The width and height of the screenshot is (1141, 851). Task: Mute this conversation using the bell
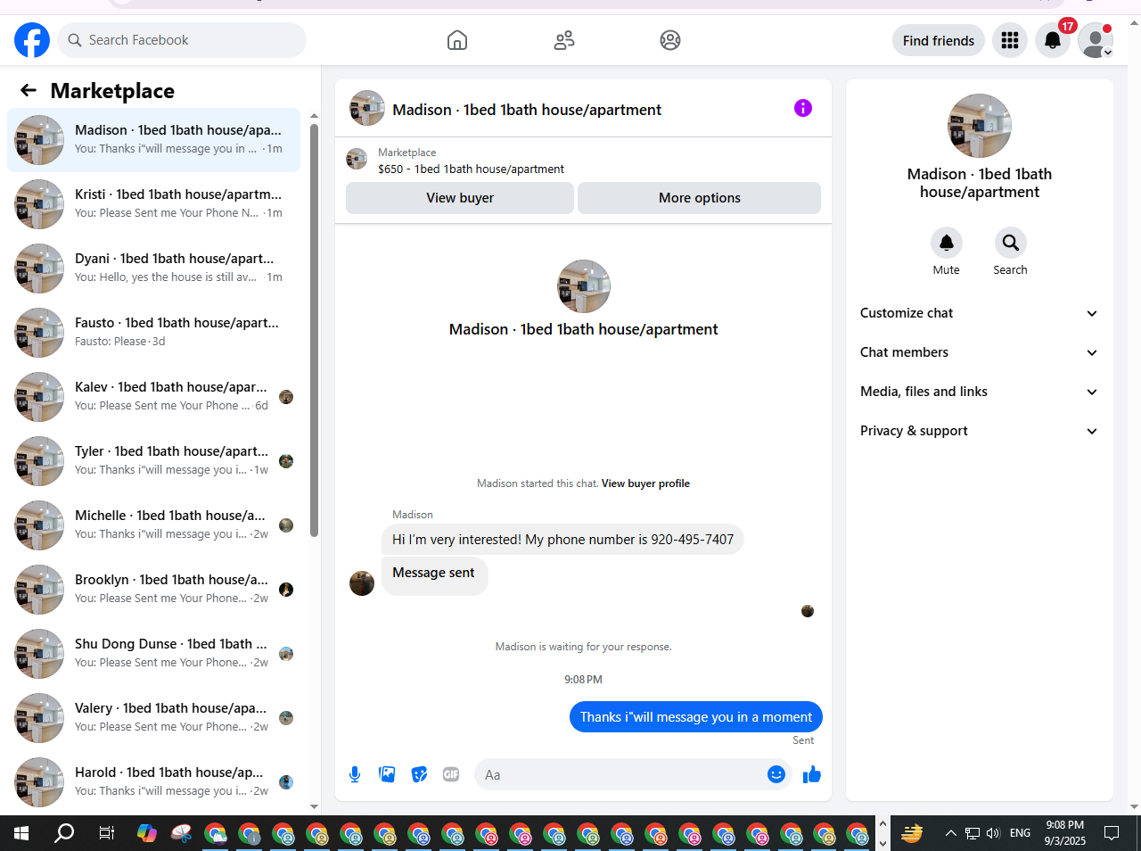(x=947, y=243)
